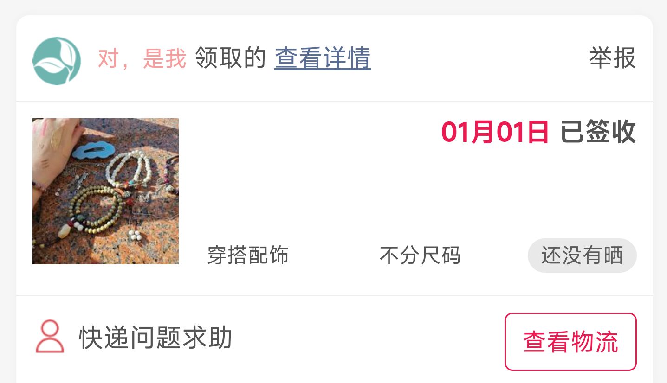Open 快递问题求助 courier help
Screen dimensions: 667x383
[x=155, y=338]
